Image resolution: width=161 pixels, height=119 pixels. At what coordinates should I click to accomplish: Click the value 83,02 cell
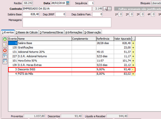(123, 74)
